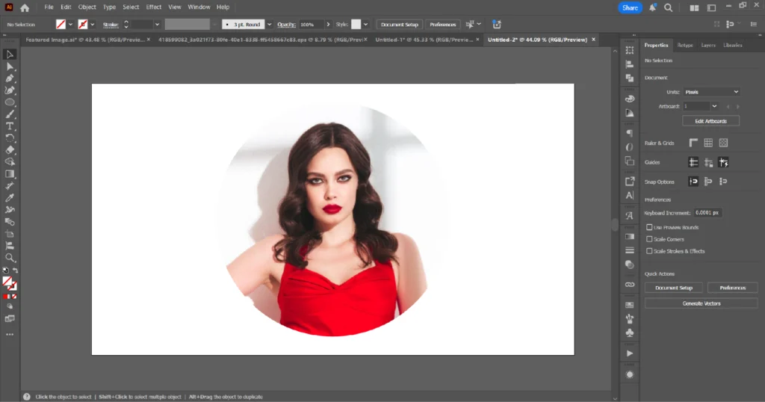The height and width of the screenshot is (402, 765).
Task: Open the Stroke panel lines icon
Action: pos(630,250)
